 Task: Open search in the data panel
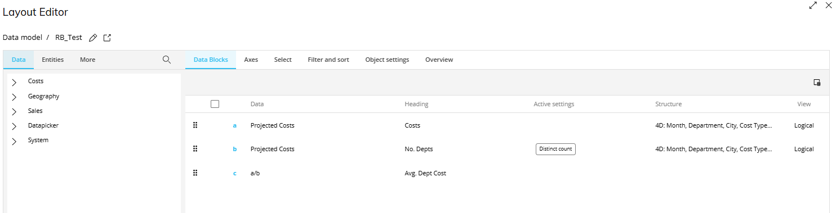(x=166, y=60)
